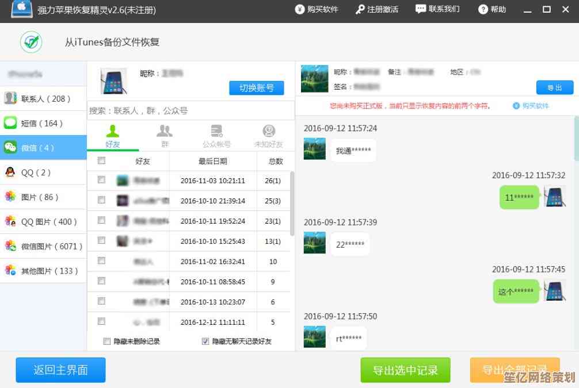Image resolution: width=579 pixels, height=388 pixels.
Task: Click the 联系人 contacts icon in sidebar
Action: pos(10,98)
